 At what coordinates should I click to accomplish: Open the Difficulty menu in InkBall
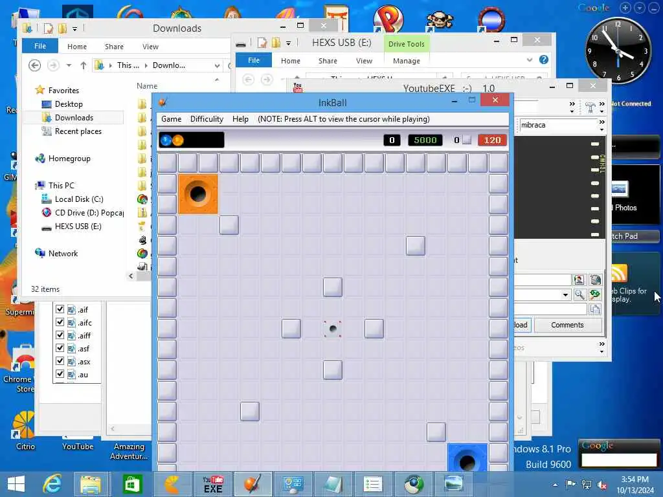click(207, 119)
